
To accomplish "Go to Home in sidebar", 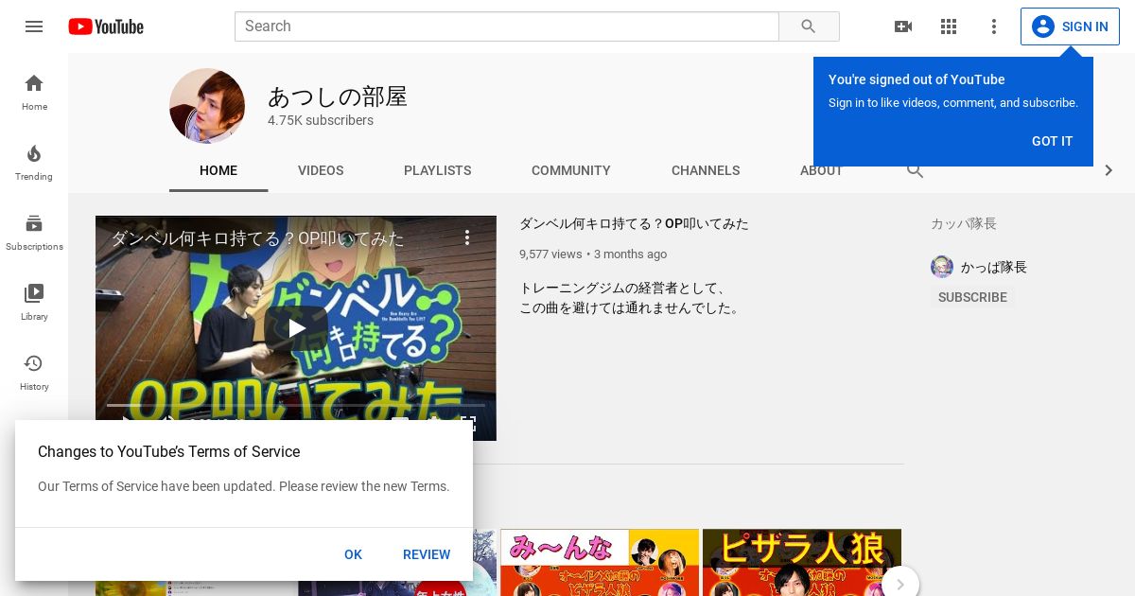I will tap(34, 92).
